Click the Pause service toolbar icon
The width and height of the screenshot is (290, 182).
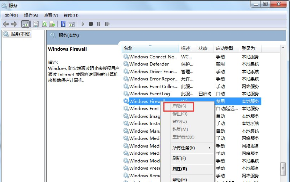99,24
